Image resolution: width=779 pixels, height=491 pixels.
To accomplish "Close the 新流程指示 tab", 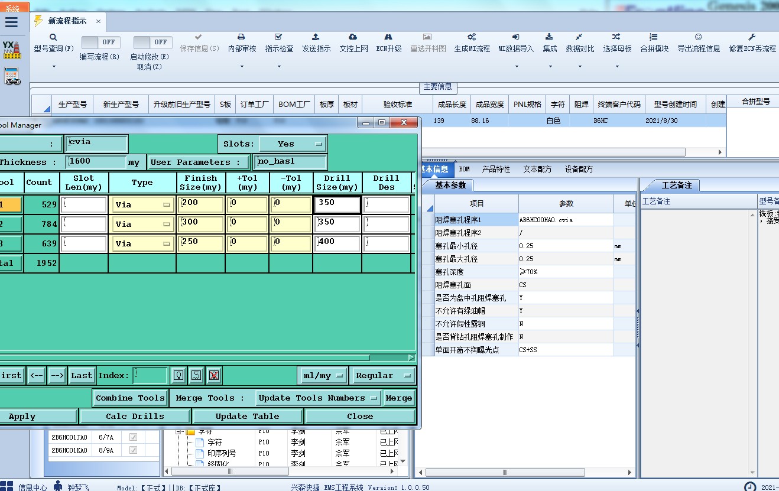I will point(98,21).
